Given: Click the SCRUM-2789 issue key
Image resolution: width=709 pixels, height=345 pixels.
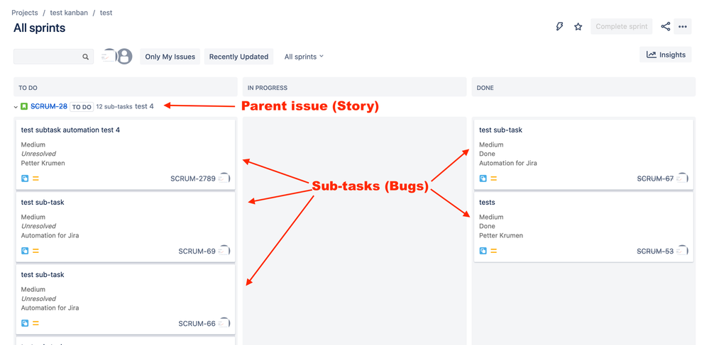Looking at the screenshot, I should point(193,179).
